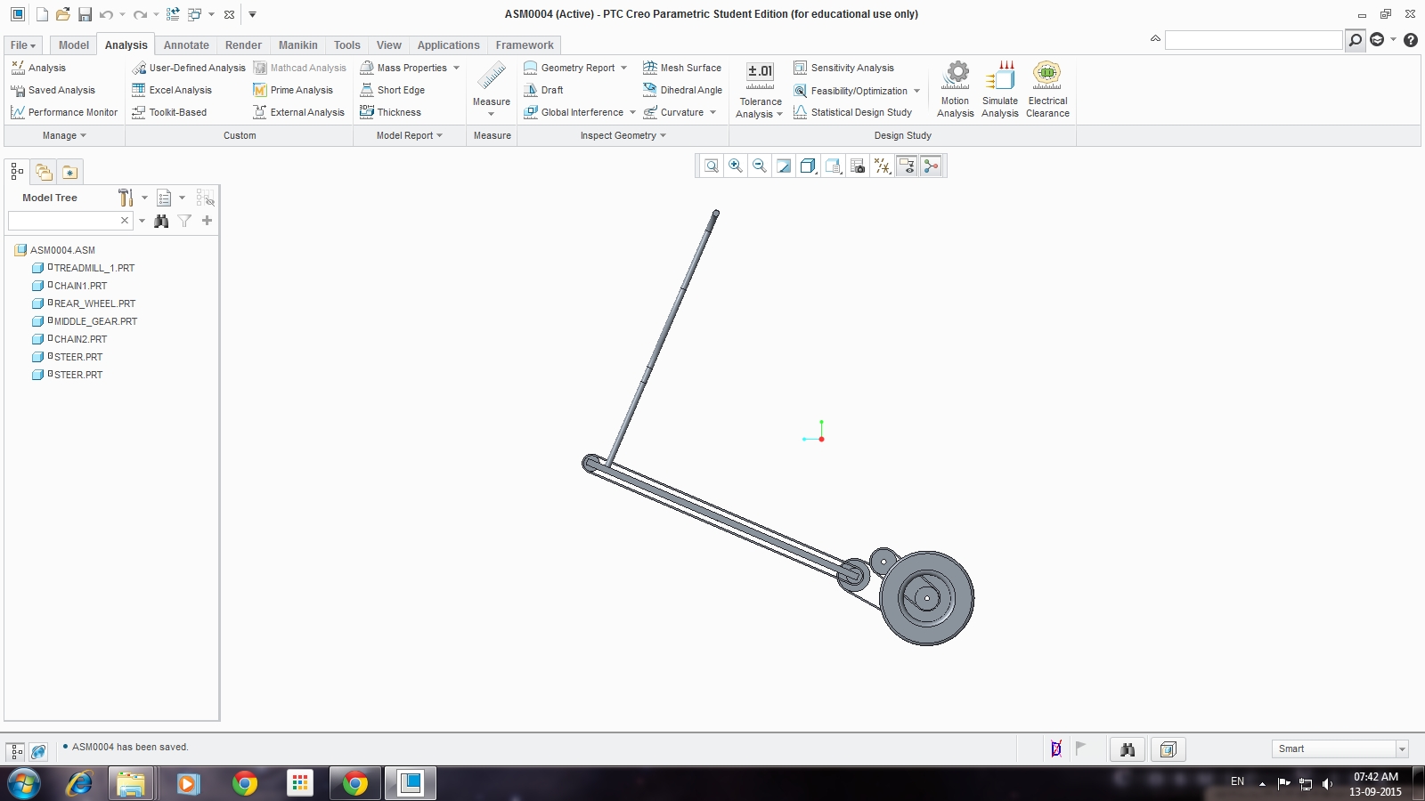
Task: Click the Zoom In icon
Action: pos(735,166)
